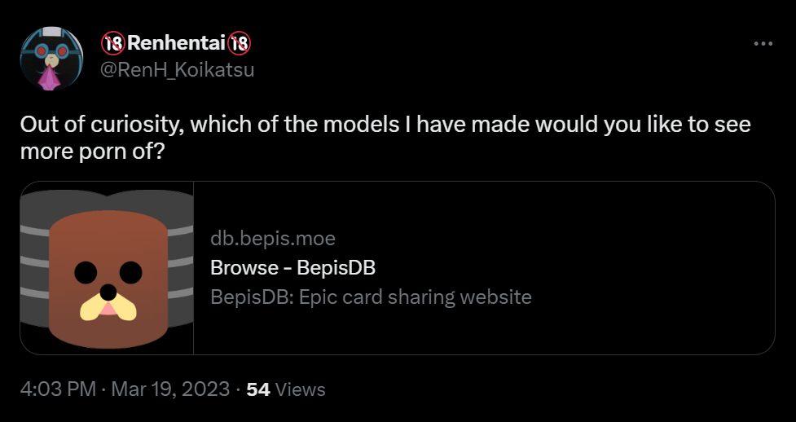Click the Renhentai display name
The width and height of the screenshot is (796, 422).
coord(176,43)
